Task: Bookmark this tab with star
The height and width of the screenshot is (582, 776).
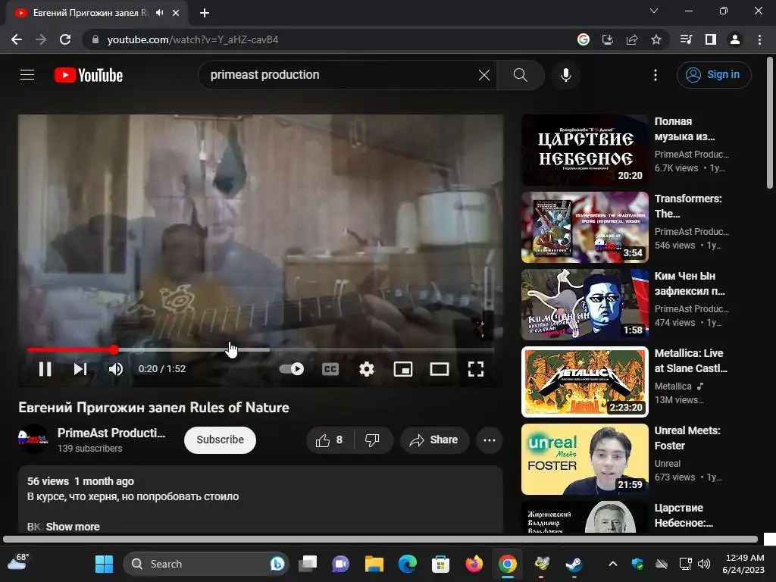Action: click(x=656, y=39)
